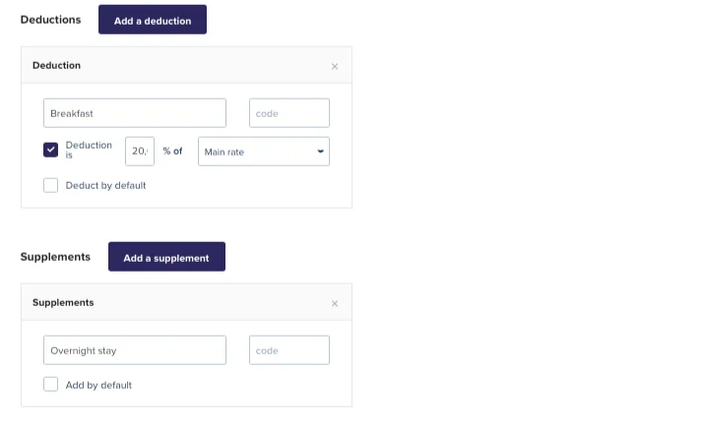Remove the Supplements panel using its X

click(x=335, y=304)
